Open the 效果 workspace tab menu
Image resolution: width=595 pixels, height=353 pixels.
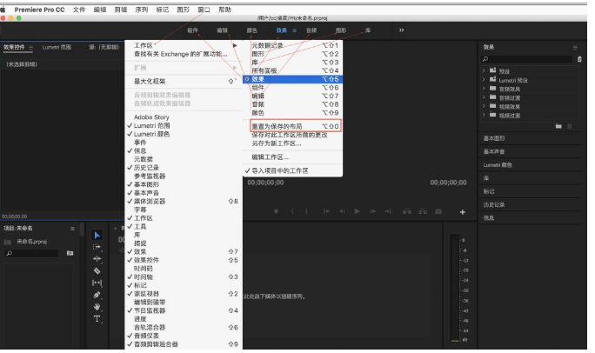(x=294, y=30)
